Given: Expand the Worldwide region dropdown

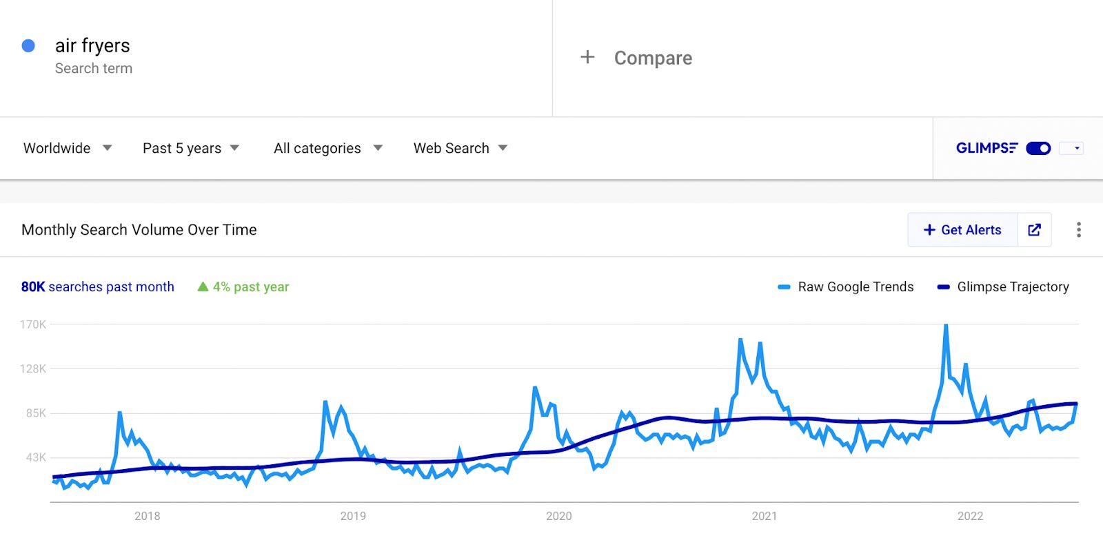Looking at the screenshot, I should [68, 148].
